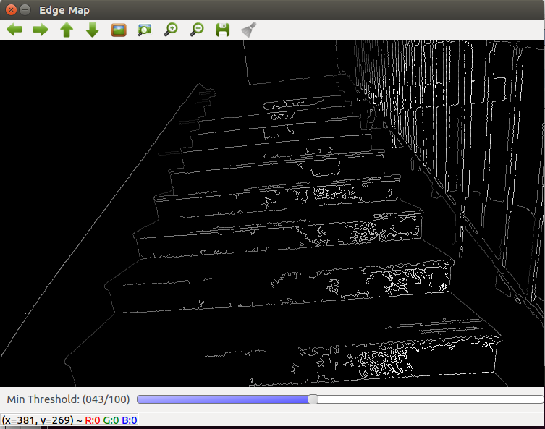
Task: Show image at original size icon
Action: 119,30
